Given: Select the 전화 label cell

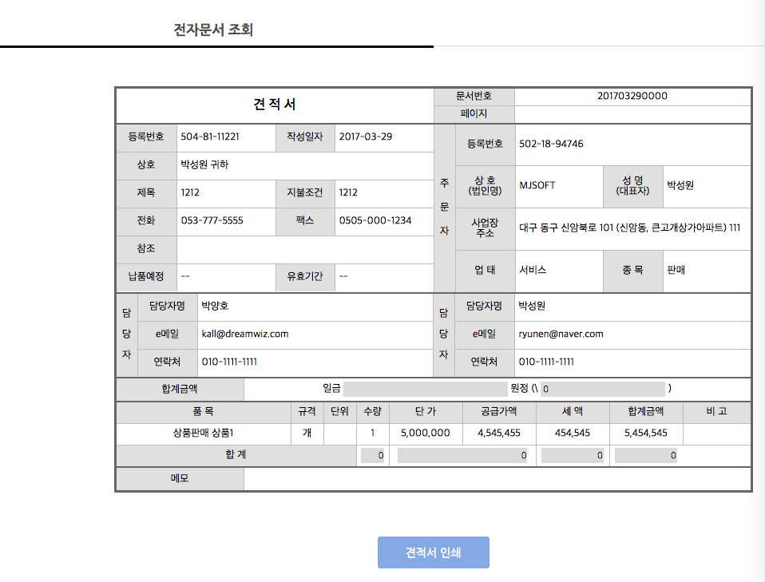Looking at the screenshot, I should [x=146, y=220].
